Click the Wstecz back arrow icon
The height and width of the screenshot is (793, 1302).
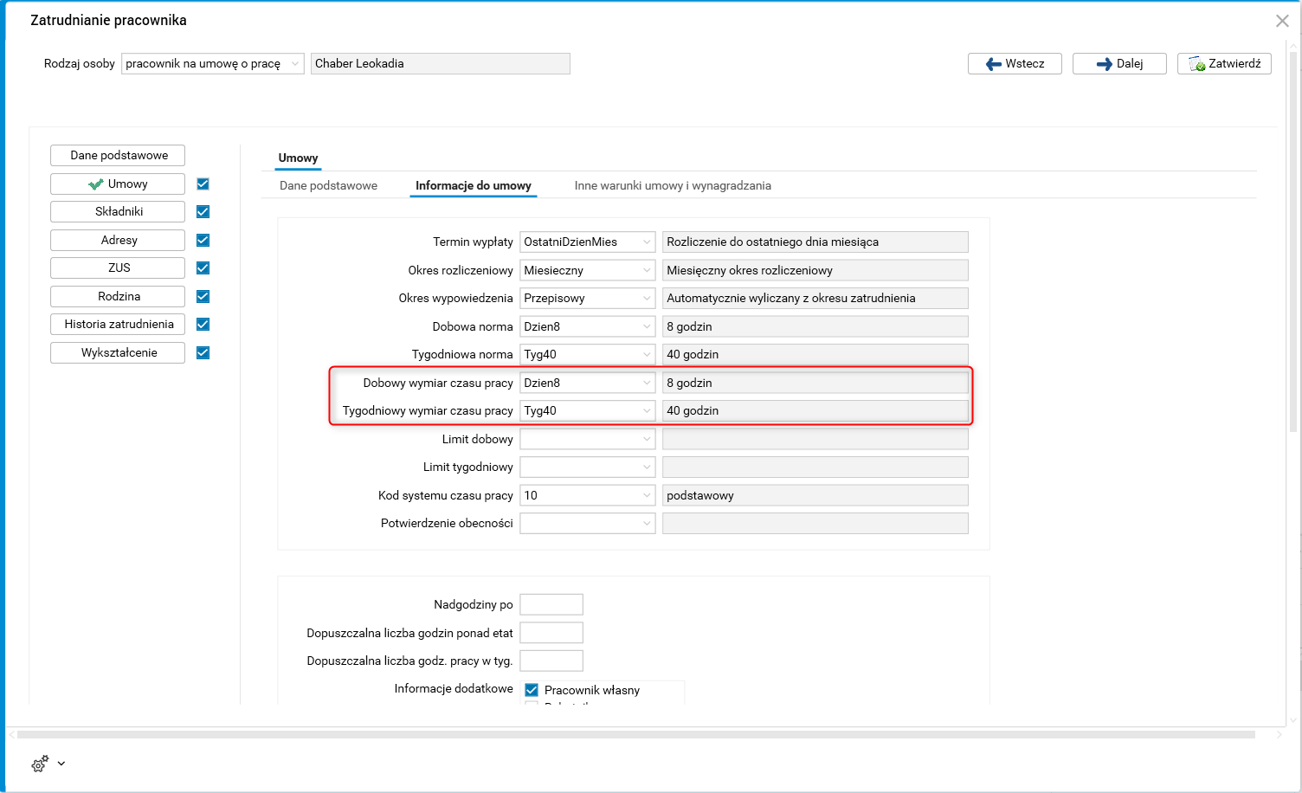[x=993, y=64]
